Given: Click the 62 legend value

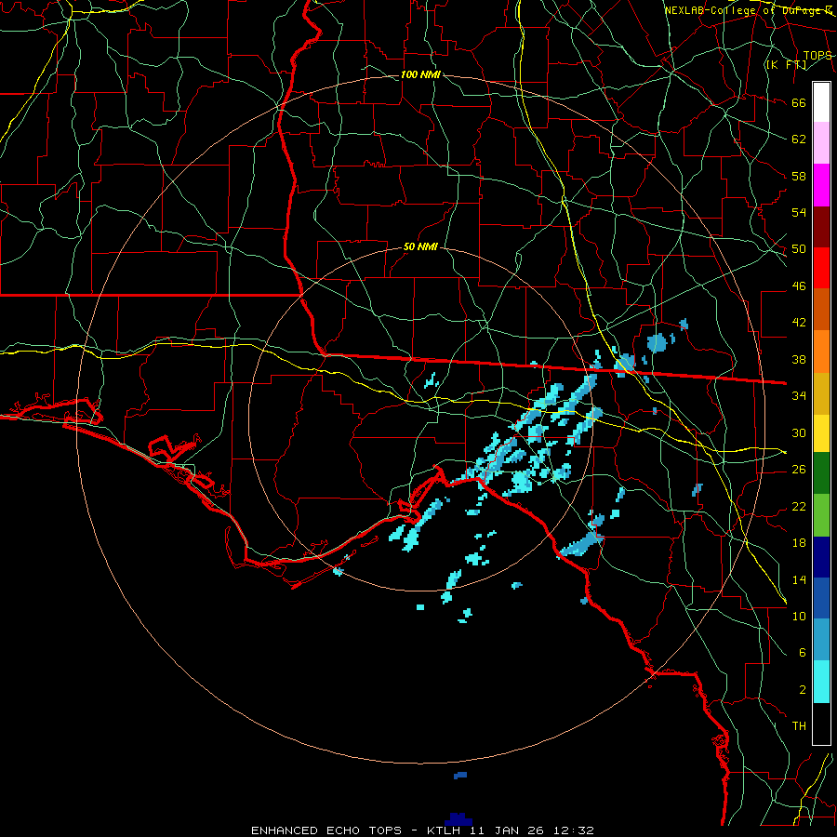Looking at the screenshot, I should click(x=799, y=139).
